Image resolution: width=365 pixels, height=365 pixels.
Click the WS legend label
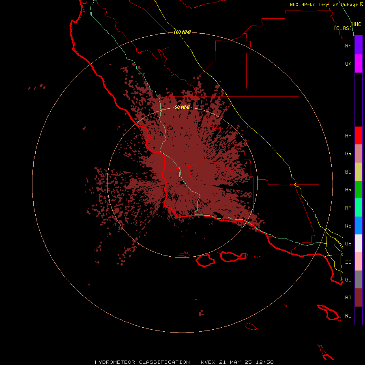click(348, 225)
